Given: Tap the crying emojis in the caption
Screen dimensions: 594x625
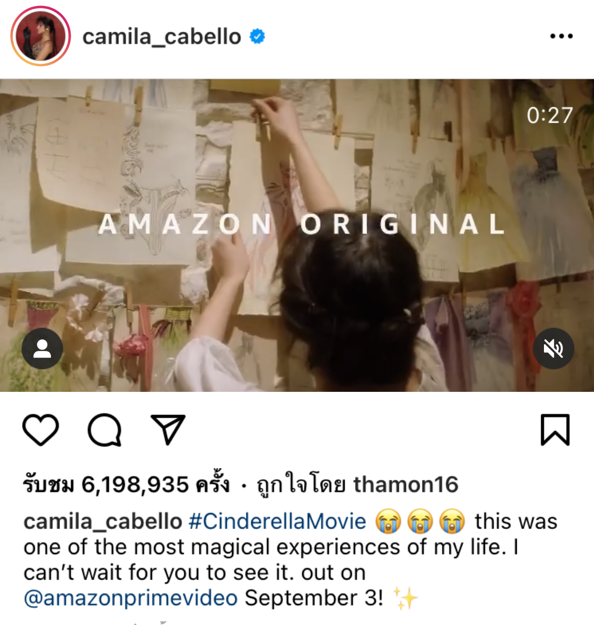Looking at the screenshot, I should point(420,521).
